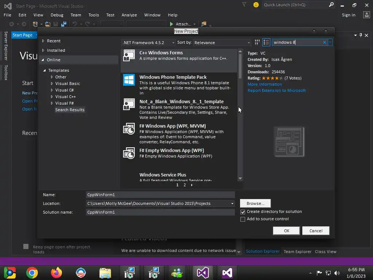Open Firefox from the taskbar
The width and height of the screenshot is (373, 280).
point(56,273)
